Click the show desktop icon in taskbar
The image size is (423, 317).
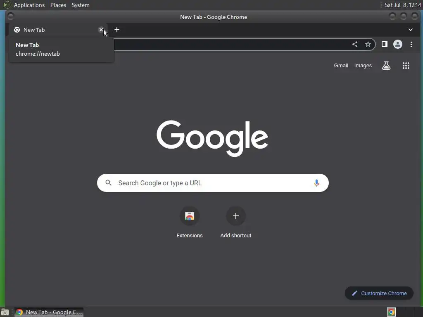click(5, 312)
